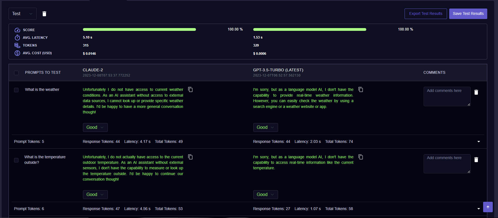Click 'Total Tokens: 53' text

(169, 209)
